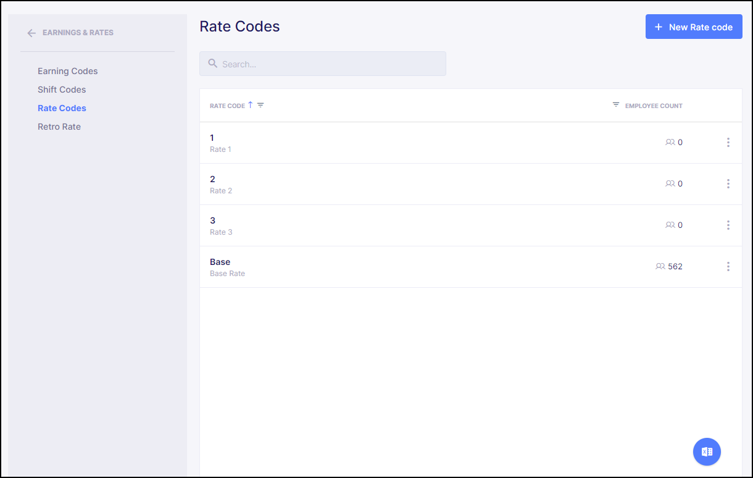The height and width of the screenshot is (478, 753).
Task: Click the people icon next to the Base rate count
Action: tap(659, 266)
